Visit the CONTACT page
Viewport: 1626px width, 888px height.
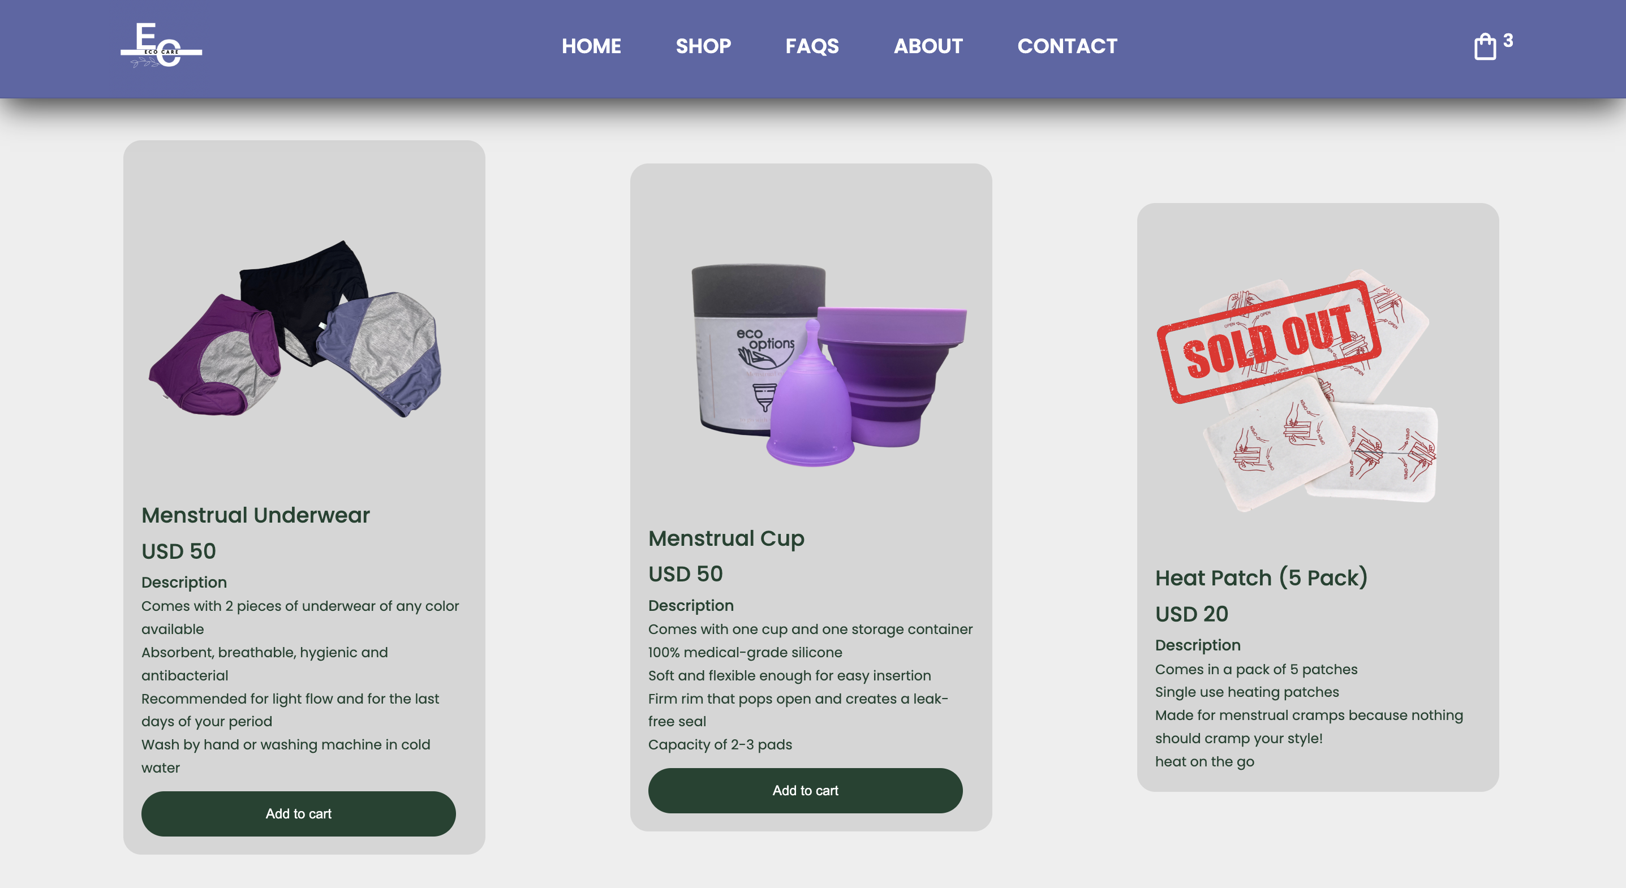(x=1067, y=46)
